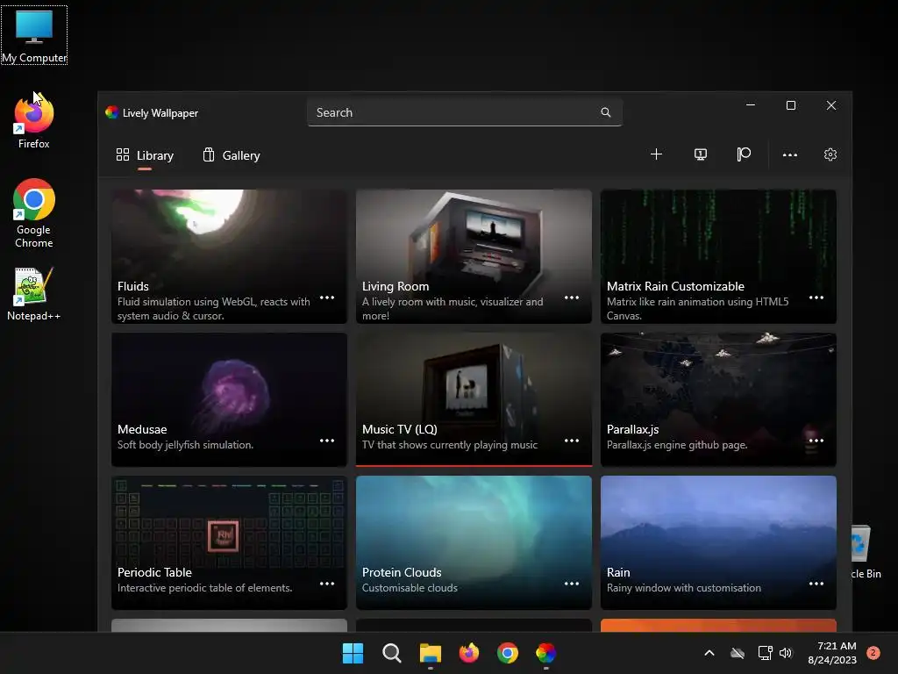Open the three-dot more menu in toolbar
The width and height of the screenshot is (898, 674).
[x=790, y=154]
